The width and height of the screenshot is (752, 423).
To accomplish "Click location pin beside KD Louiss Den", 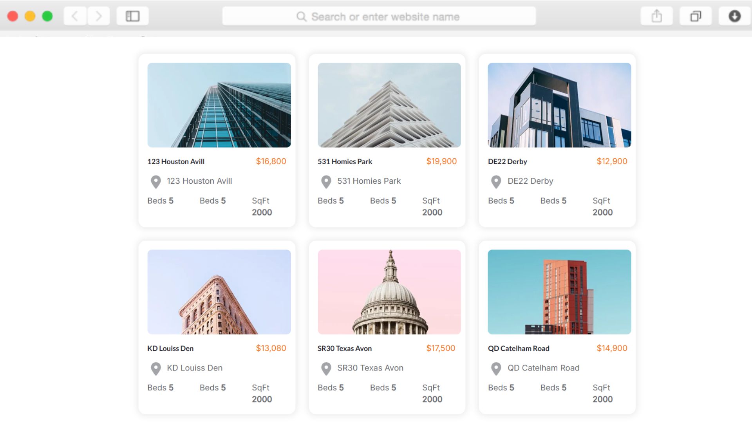I will [156, 369].
